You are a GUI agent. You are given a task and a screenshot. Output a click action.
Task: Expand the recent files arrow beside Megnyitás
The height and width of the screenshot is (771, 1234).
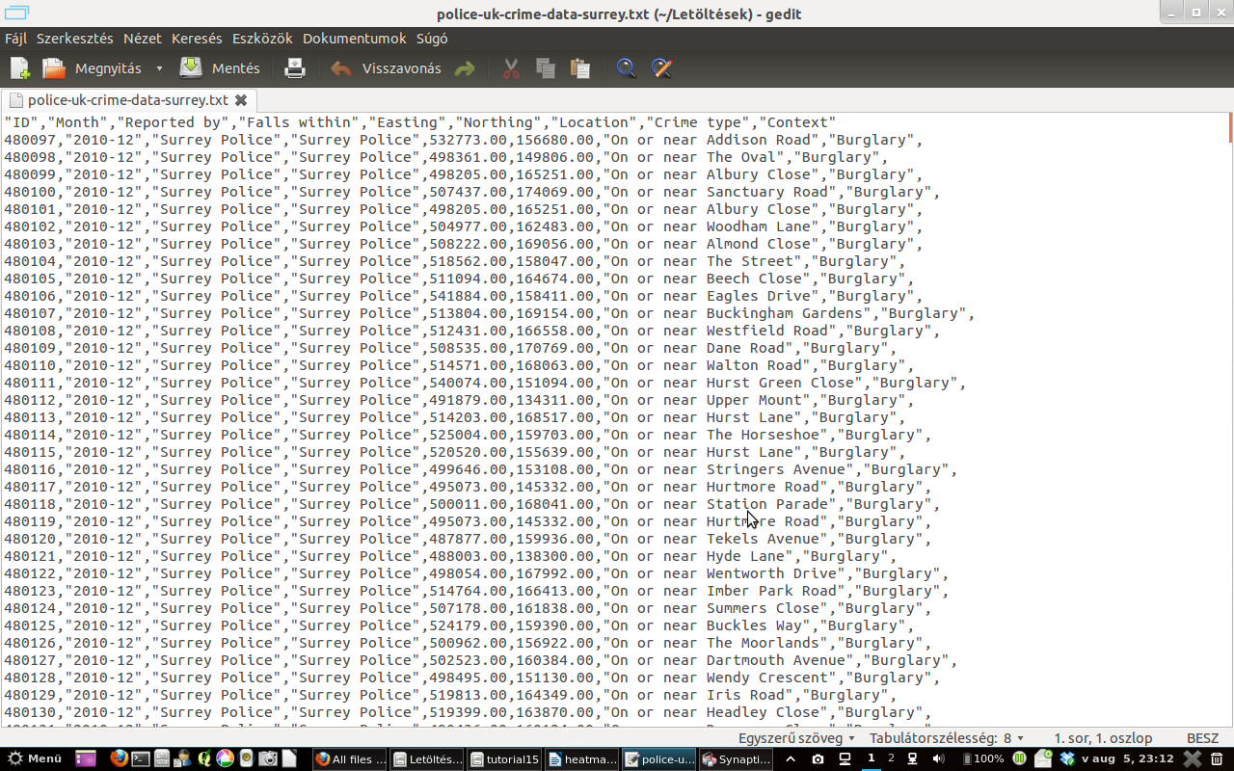[159, 68]
